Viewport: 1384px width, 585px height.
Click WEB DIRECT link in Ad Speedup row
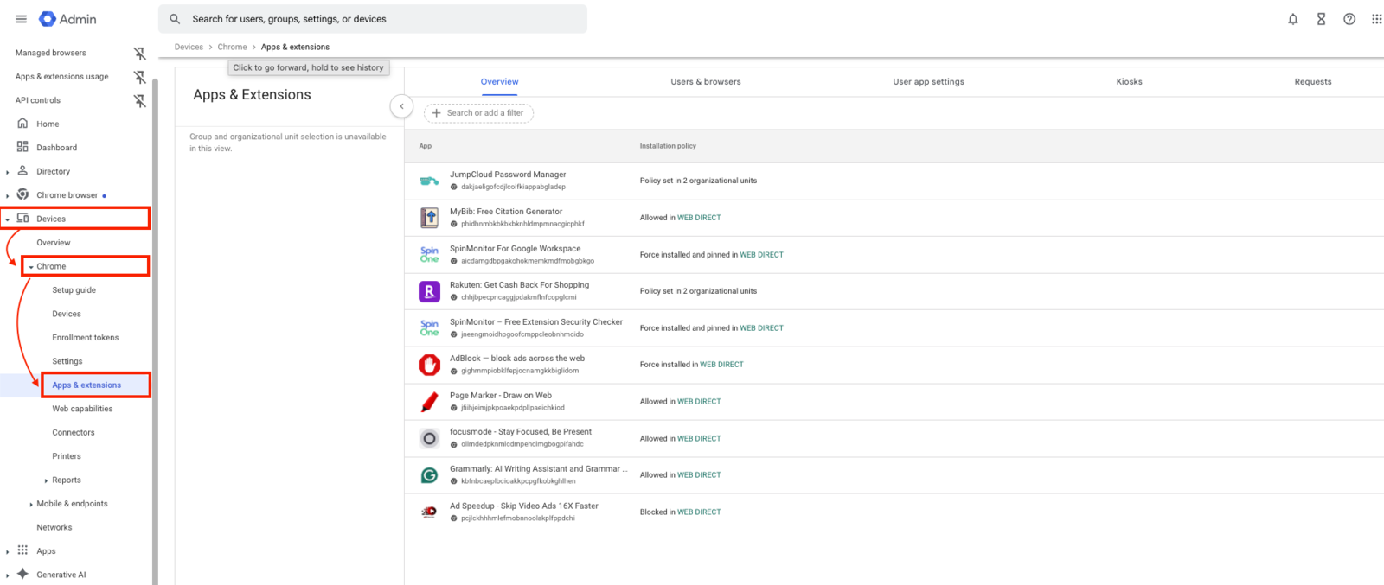tap(699, 512)
